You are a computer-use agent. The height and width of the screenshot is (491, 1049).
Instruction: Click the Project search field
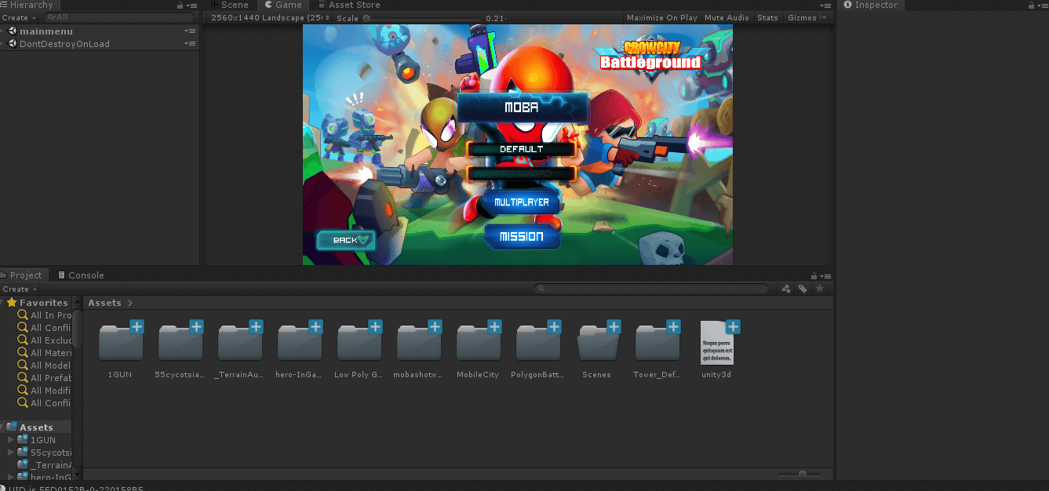pos(651,289)
